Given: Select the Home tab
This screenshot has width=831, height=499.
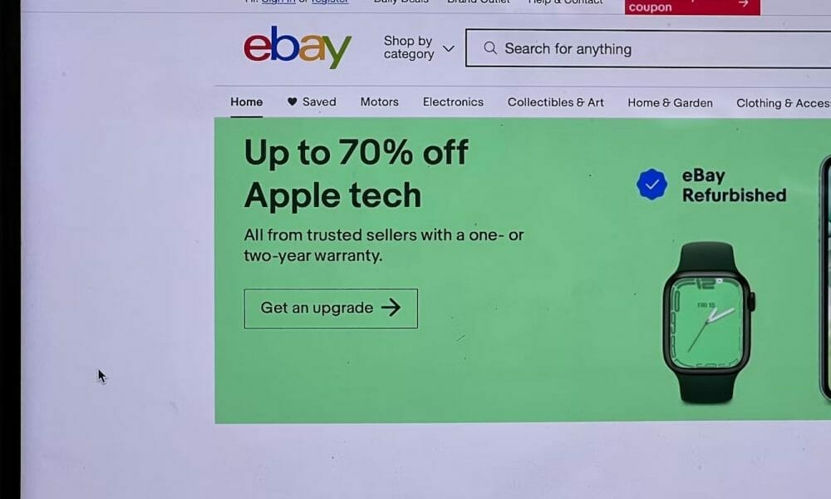Looking at the screenshot, I should pos(247,101).
